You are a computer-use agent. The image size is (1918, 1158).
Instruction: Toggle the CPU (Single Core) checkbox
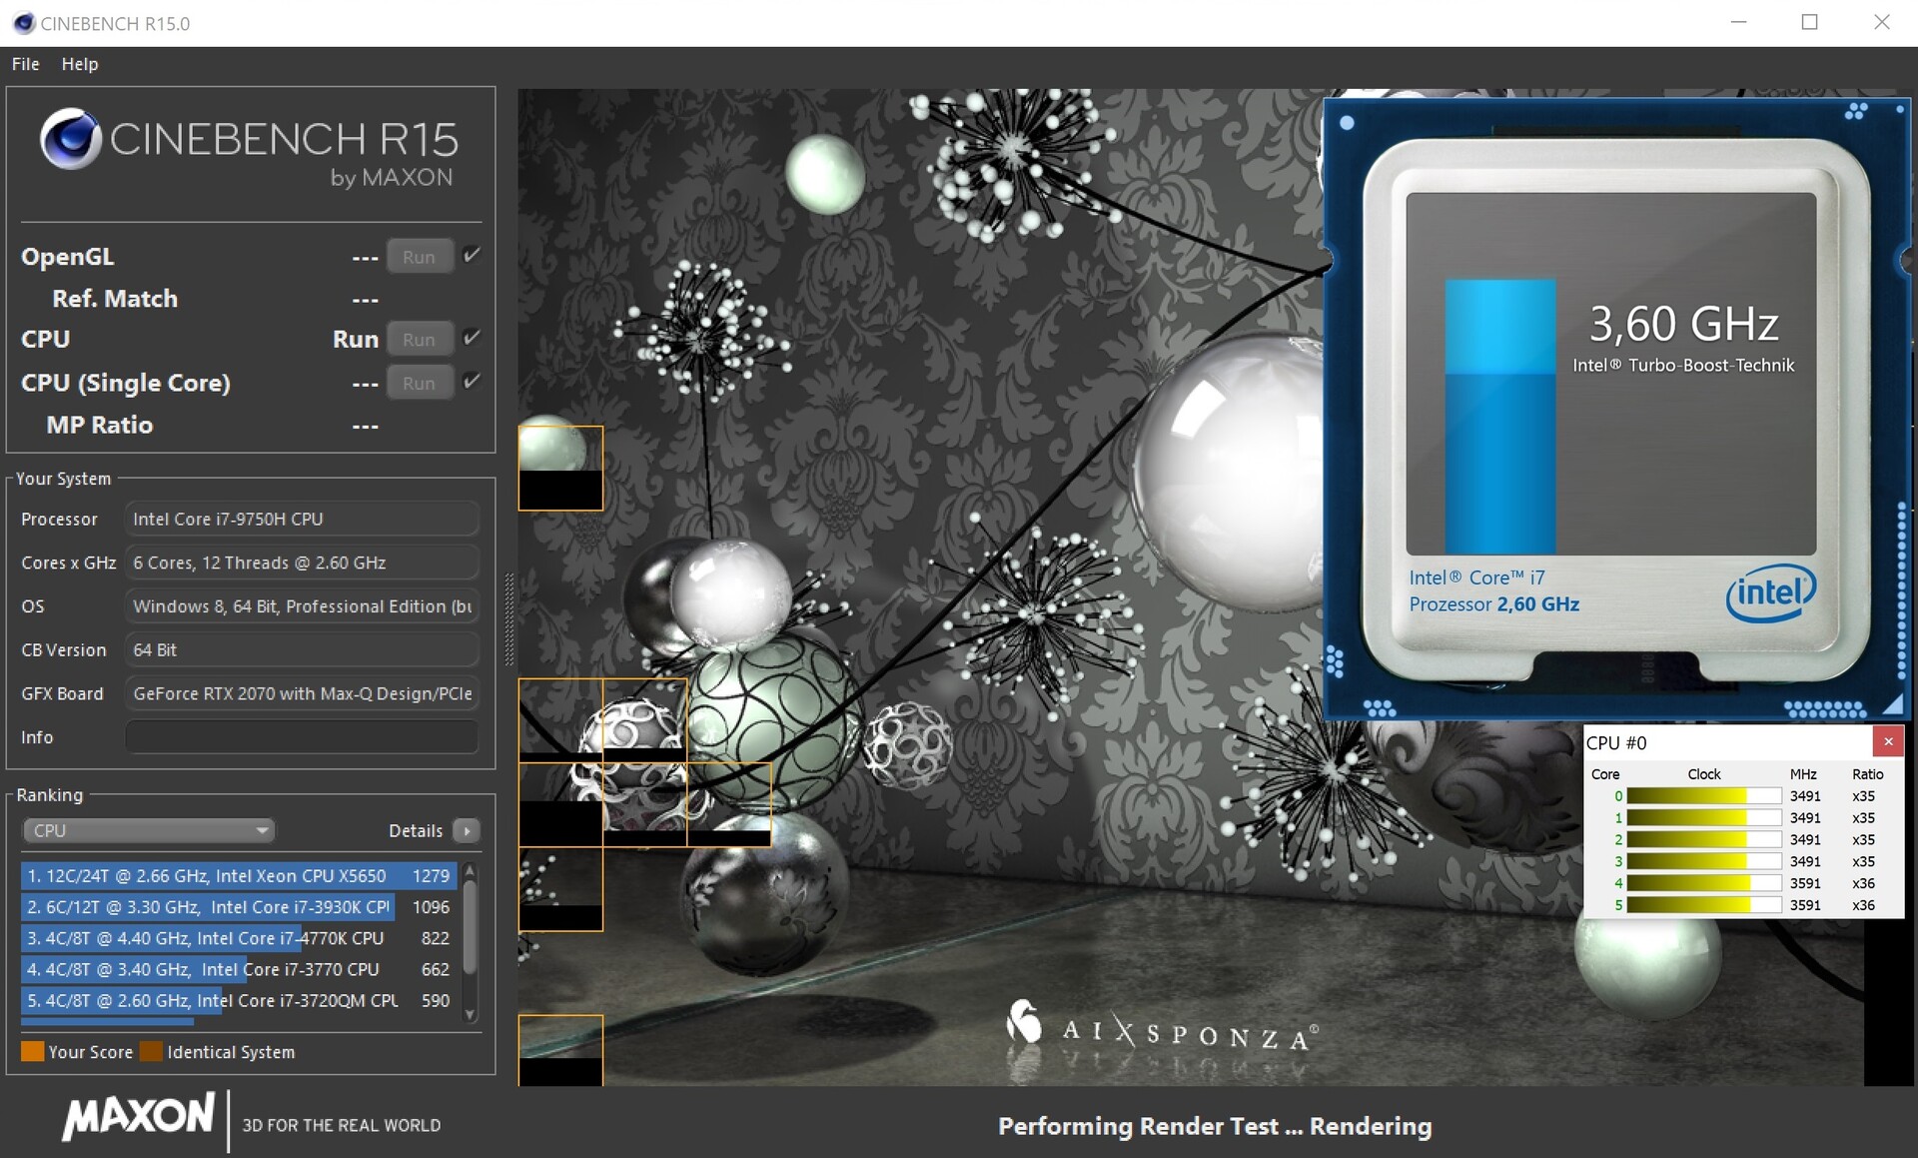(x=472, y=381)
